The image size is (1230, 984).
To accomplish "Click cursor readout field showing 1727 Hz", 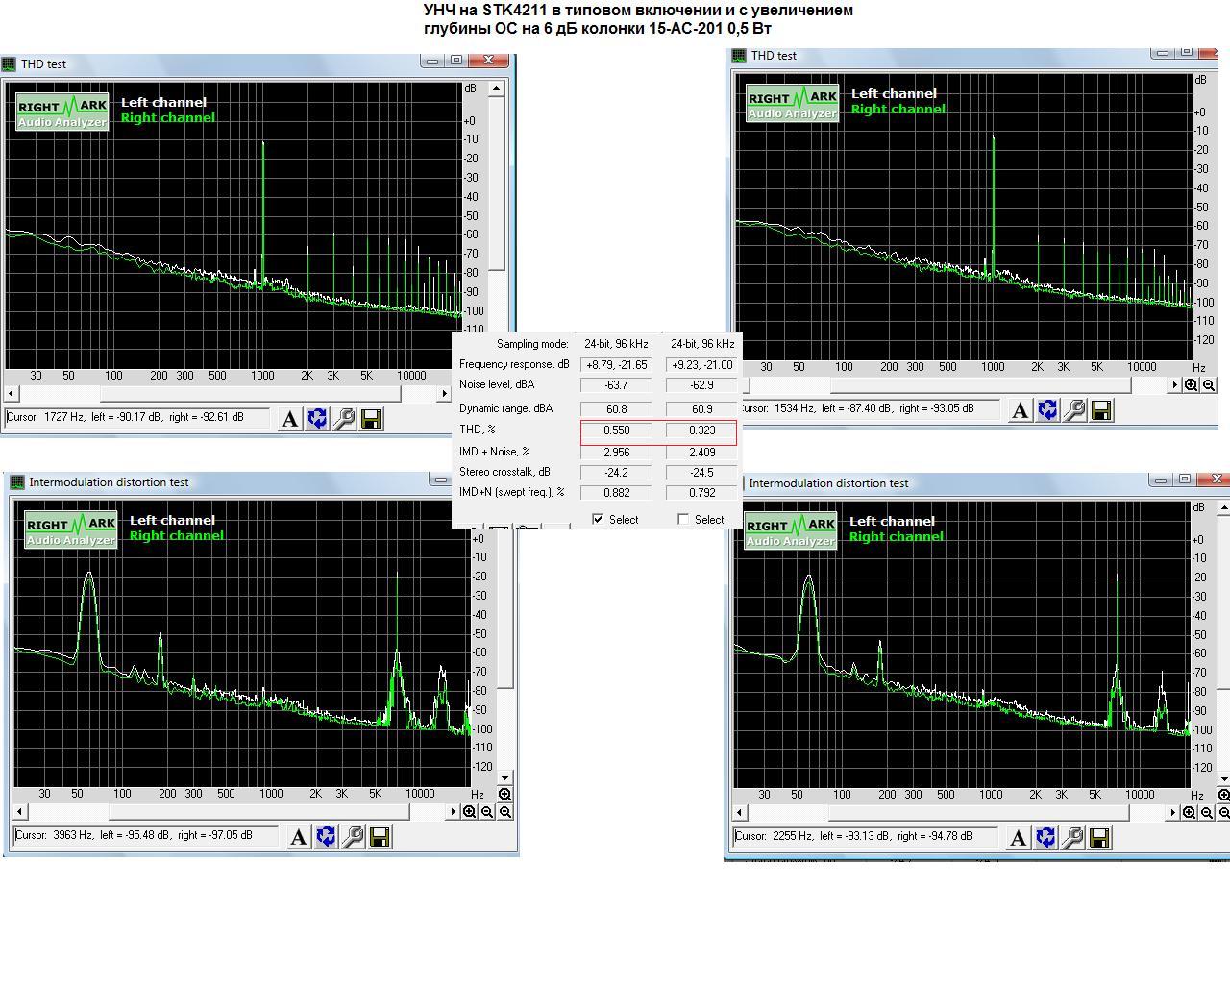I will click(x=138, y=418).
